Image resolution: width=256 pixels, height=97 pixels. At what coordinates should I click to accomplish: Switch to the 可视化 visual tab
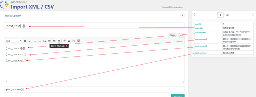point(172,35)
